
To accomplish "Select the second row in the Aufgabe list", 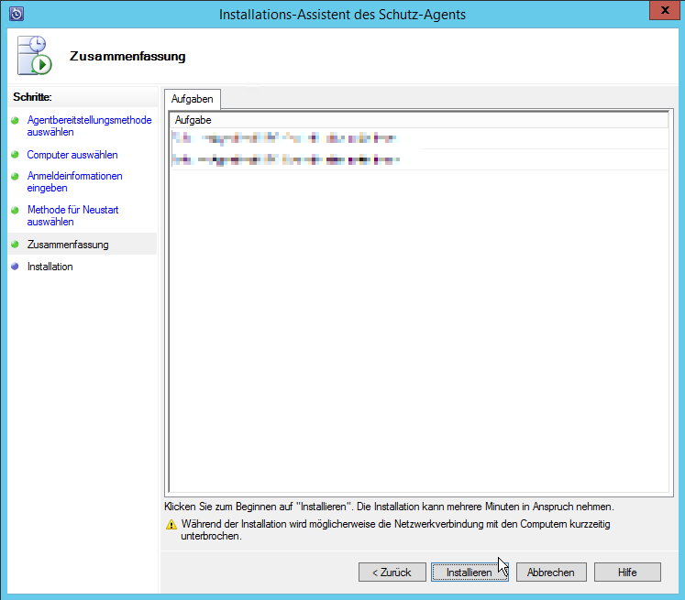I will point(419,159).
